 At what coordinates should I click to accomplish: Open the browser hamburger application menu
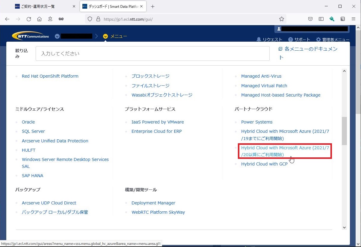354,19
